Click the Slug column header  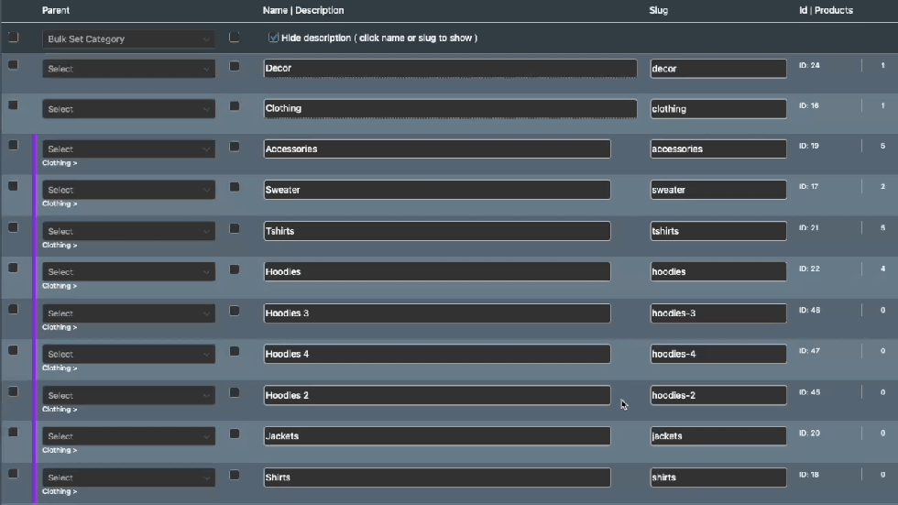(659, 10)
